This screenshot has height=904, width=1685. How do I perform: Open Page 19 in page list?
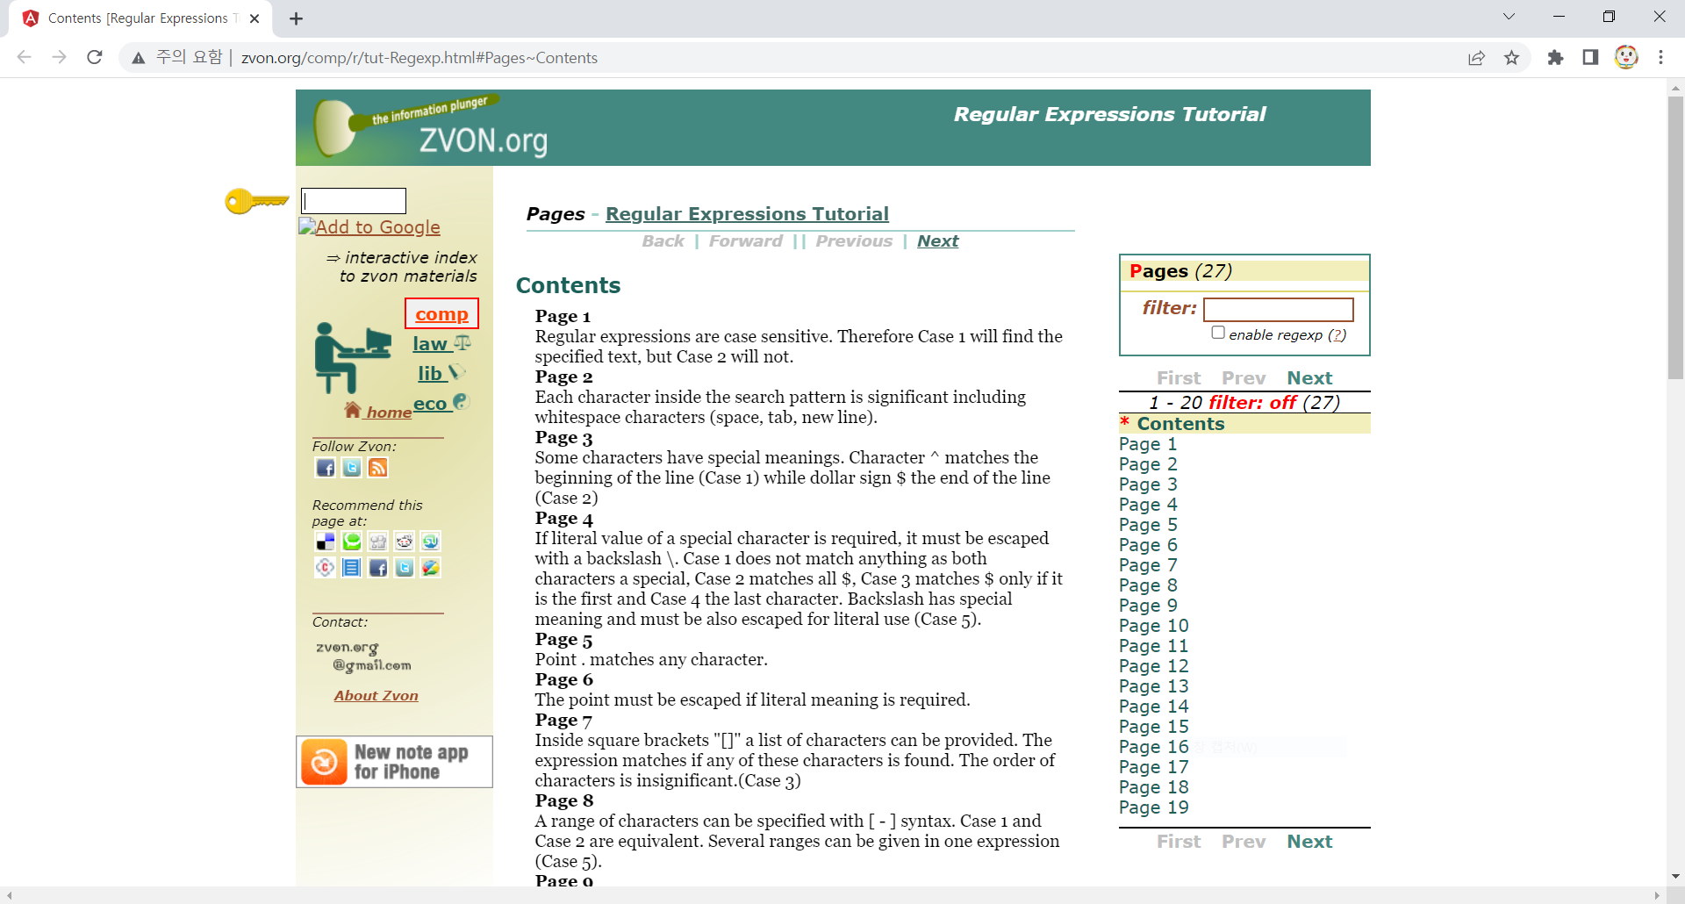click(x=1153, y=807)
